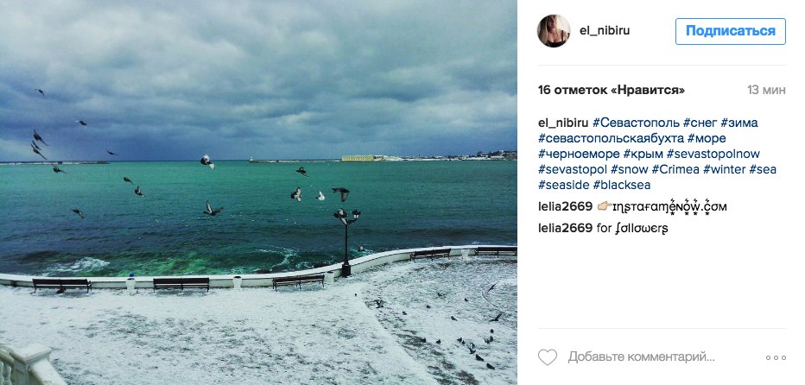Viewport: 805px width, 385px height.
Task: View the 16 отметок «Нравится» likes list
Action: [x=612, y=91]
